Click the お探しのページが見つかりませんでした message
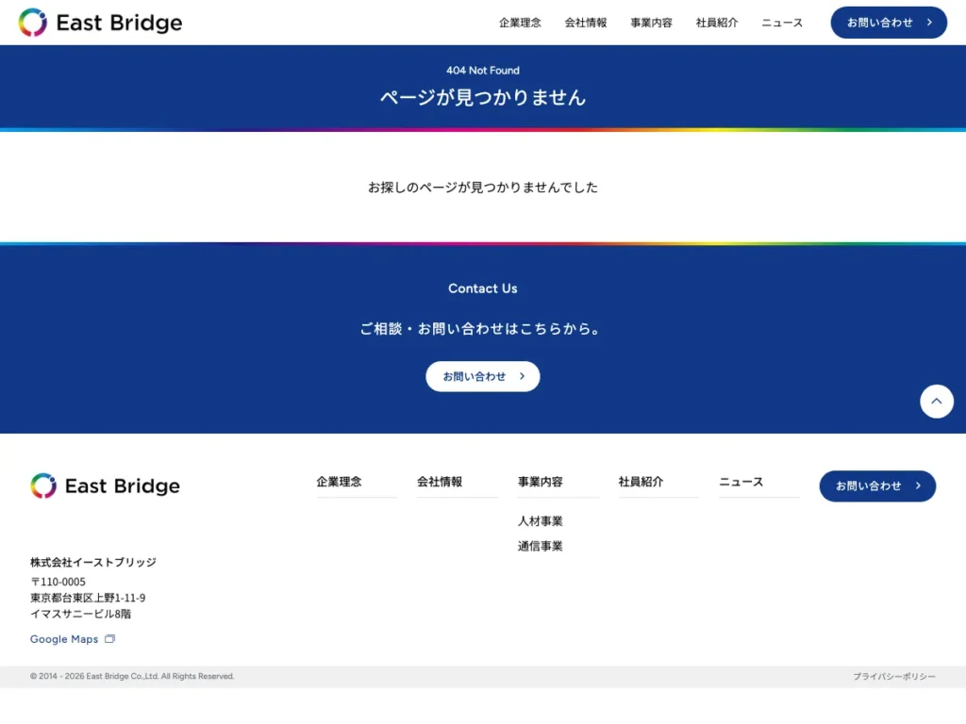Screen dimensions: 966x724 pyautogui.click(x=483, y=188)
